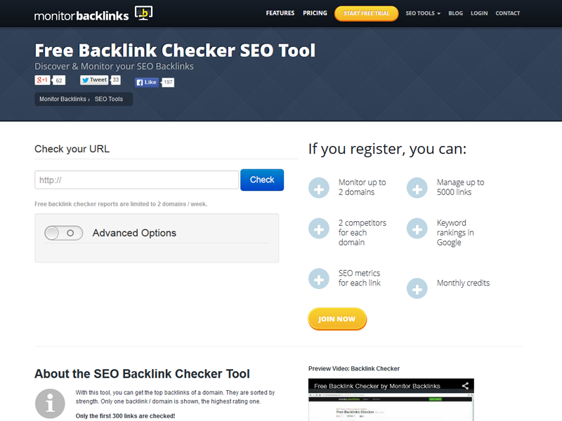
Task: Open the Login page
Action: click(479, 13)
